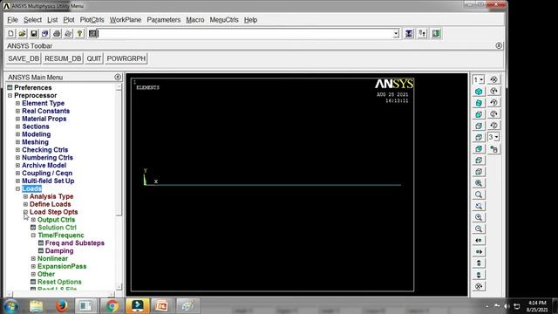Click the printer Image Capture icon

[x=57, y=33]
